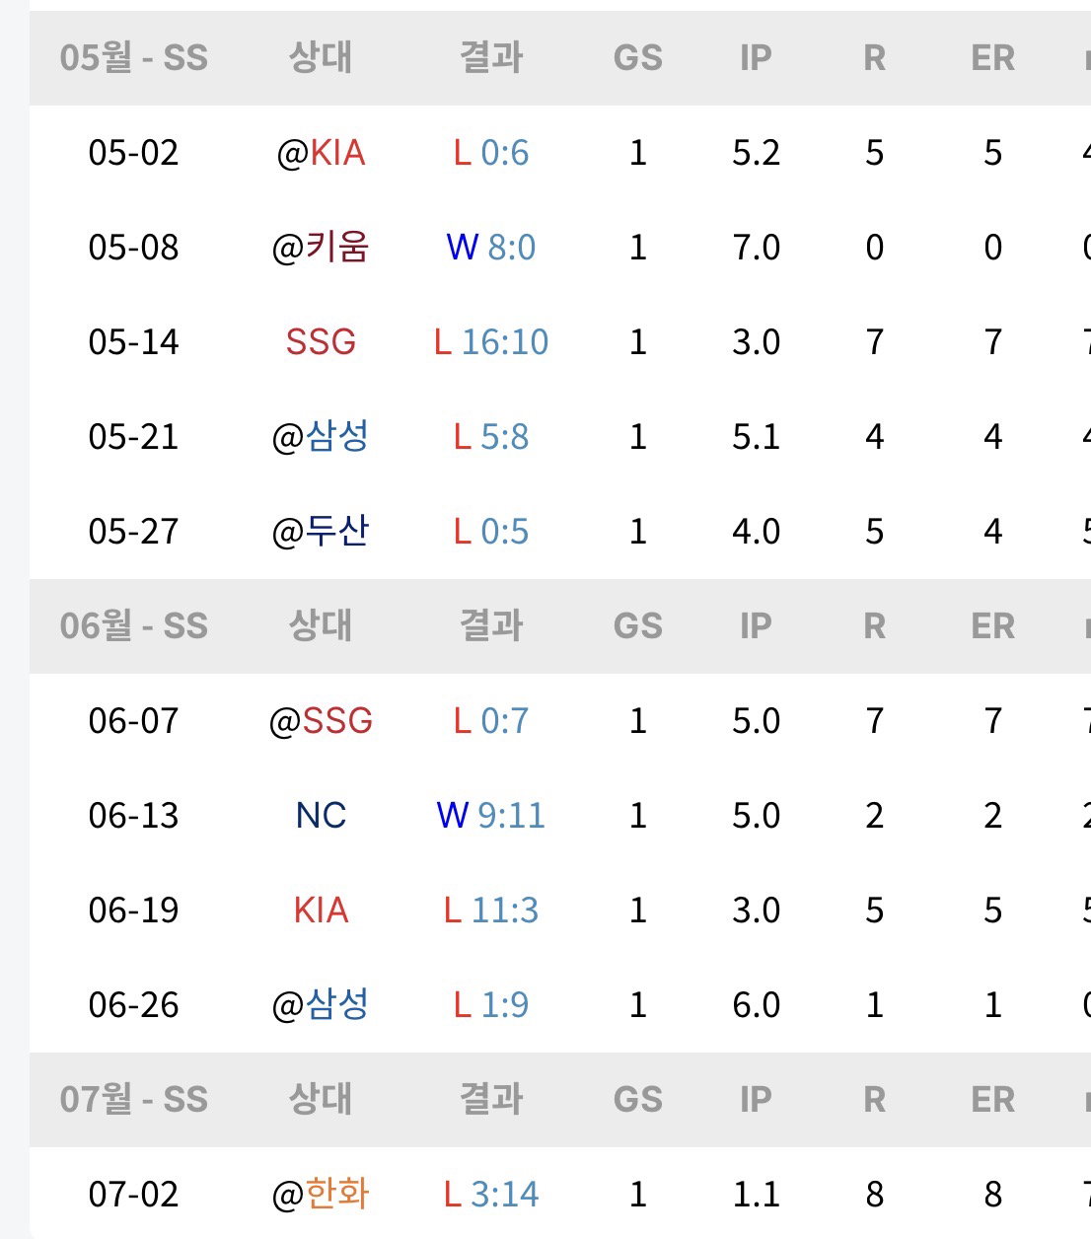Viewport: 1091px width, 1239px height.
Task: Click the 06월 - SS month header
Action: [134, 625]
